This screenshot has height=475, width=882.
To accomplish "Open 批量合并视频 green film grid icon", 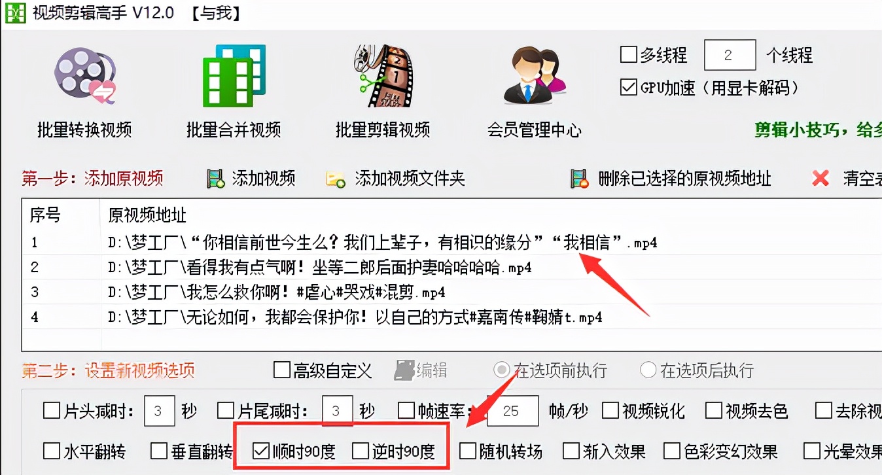I will [234, 76].
